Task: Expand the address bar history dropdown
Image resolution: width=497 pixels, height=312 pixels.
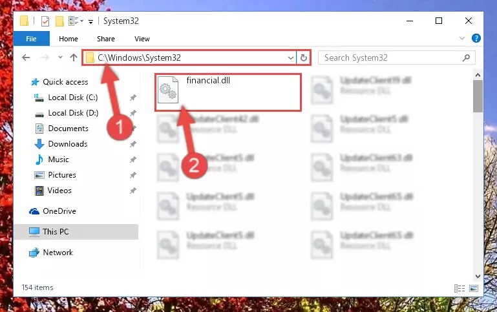Action: click(x=290, y=57)
